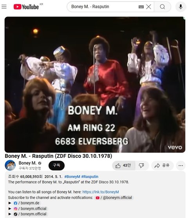Dislike the video with thumbs down

(141, 165)
